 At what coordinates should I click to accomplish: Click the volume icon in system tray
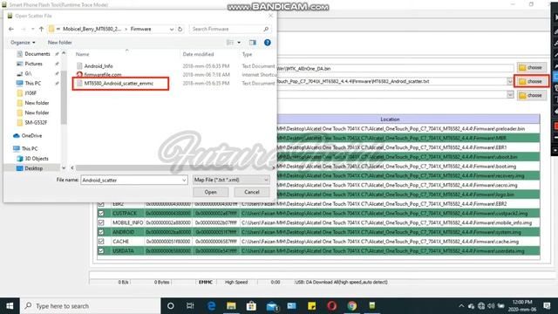coord(491,306)
